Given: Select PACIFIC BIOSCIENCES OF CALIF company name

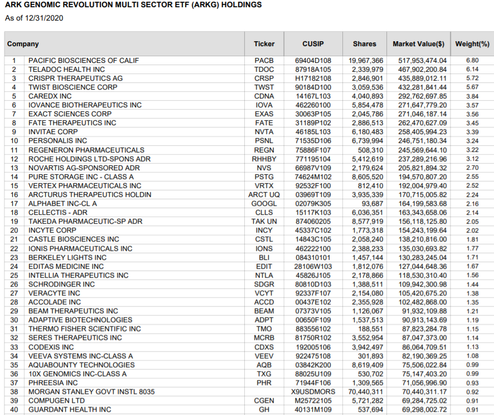Looking at the screenshot, I should [x=84, y=61].
